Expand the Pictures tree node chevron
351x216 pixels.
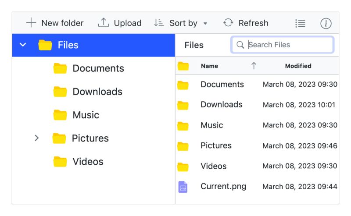click(37, 138)
